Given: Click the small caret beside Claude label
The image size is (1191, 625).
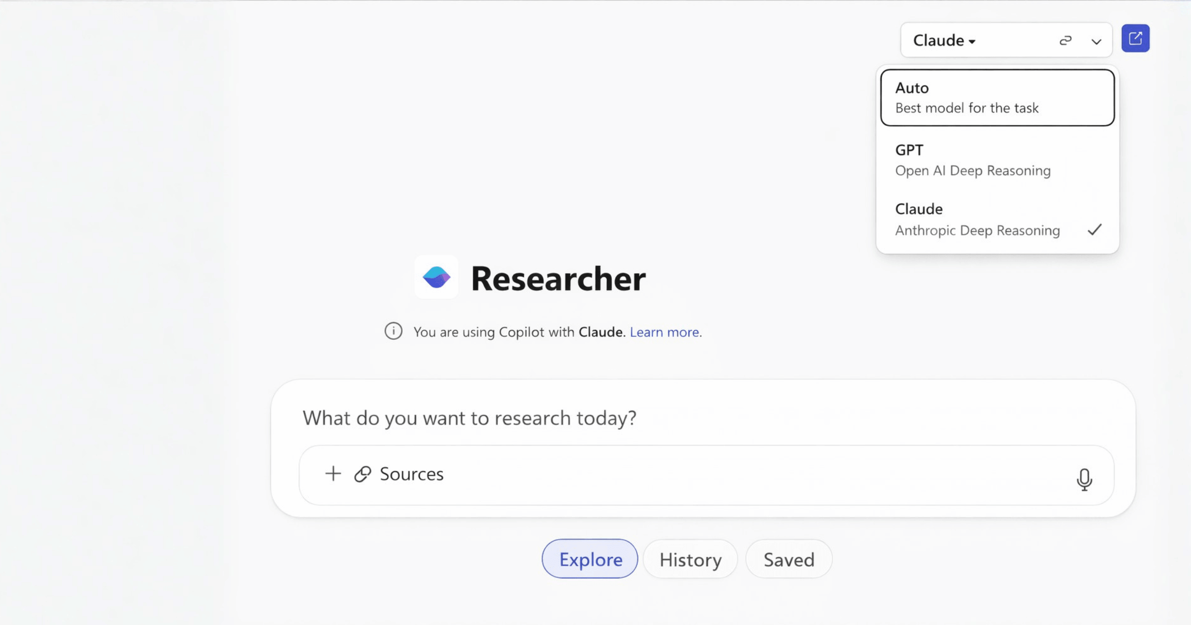Looking at the screenshot, I should [x=972, y=42].
